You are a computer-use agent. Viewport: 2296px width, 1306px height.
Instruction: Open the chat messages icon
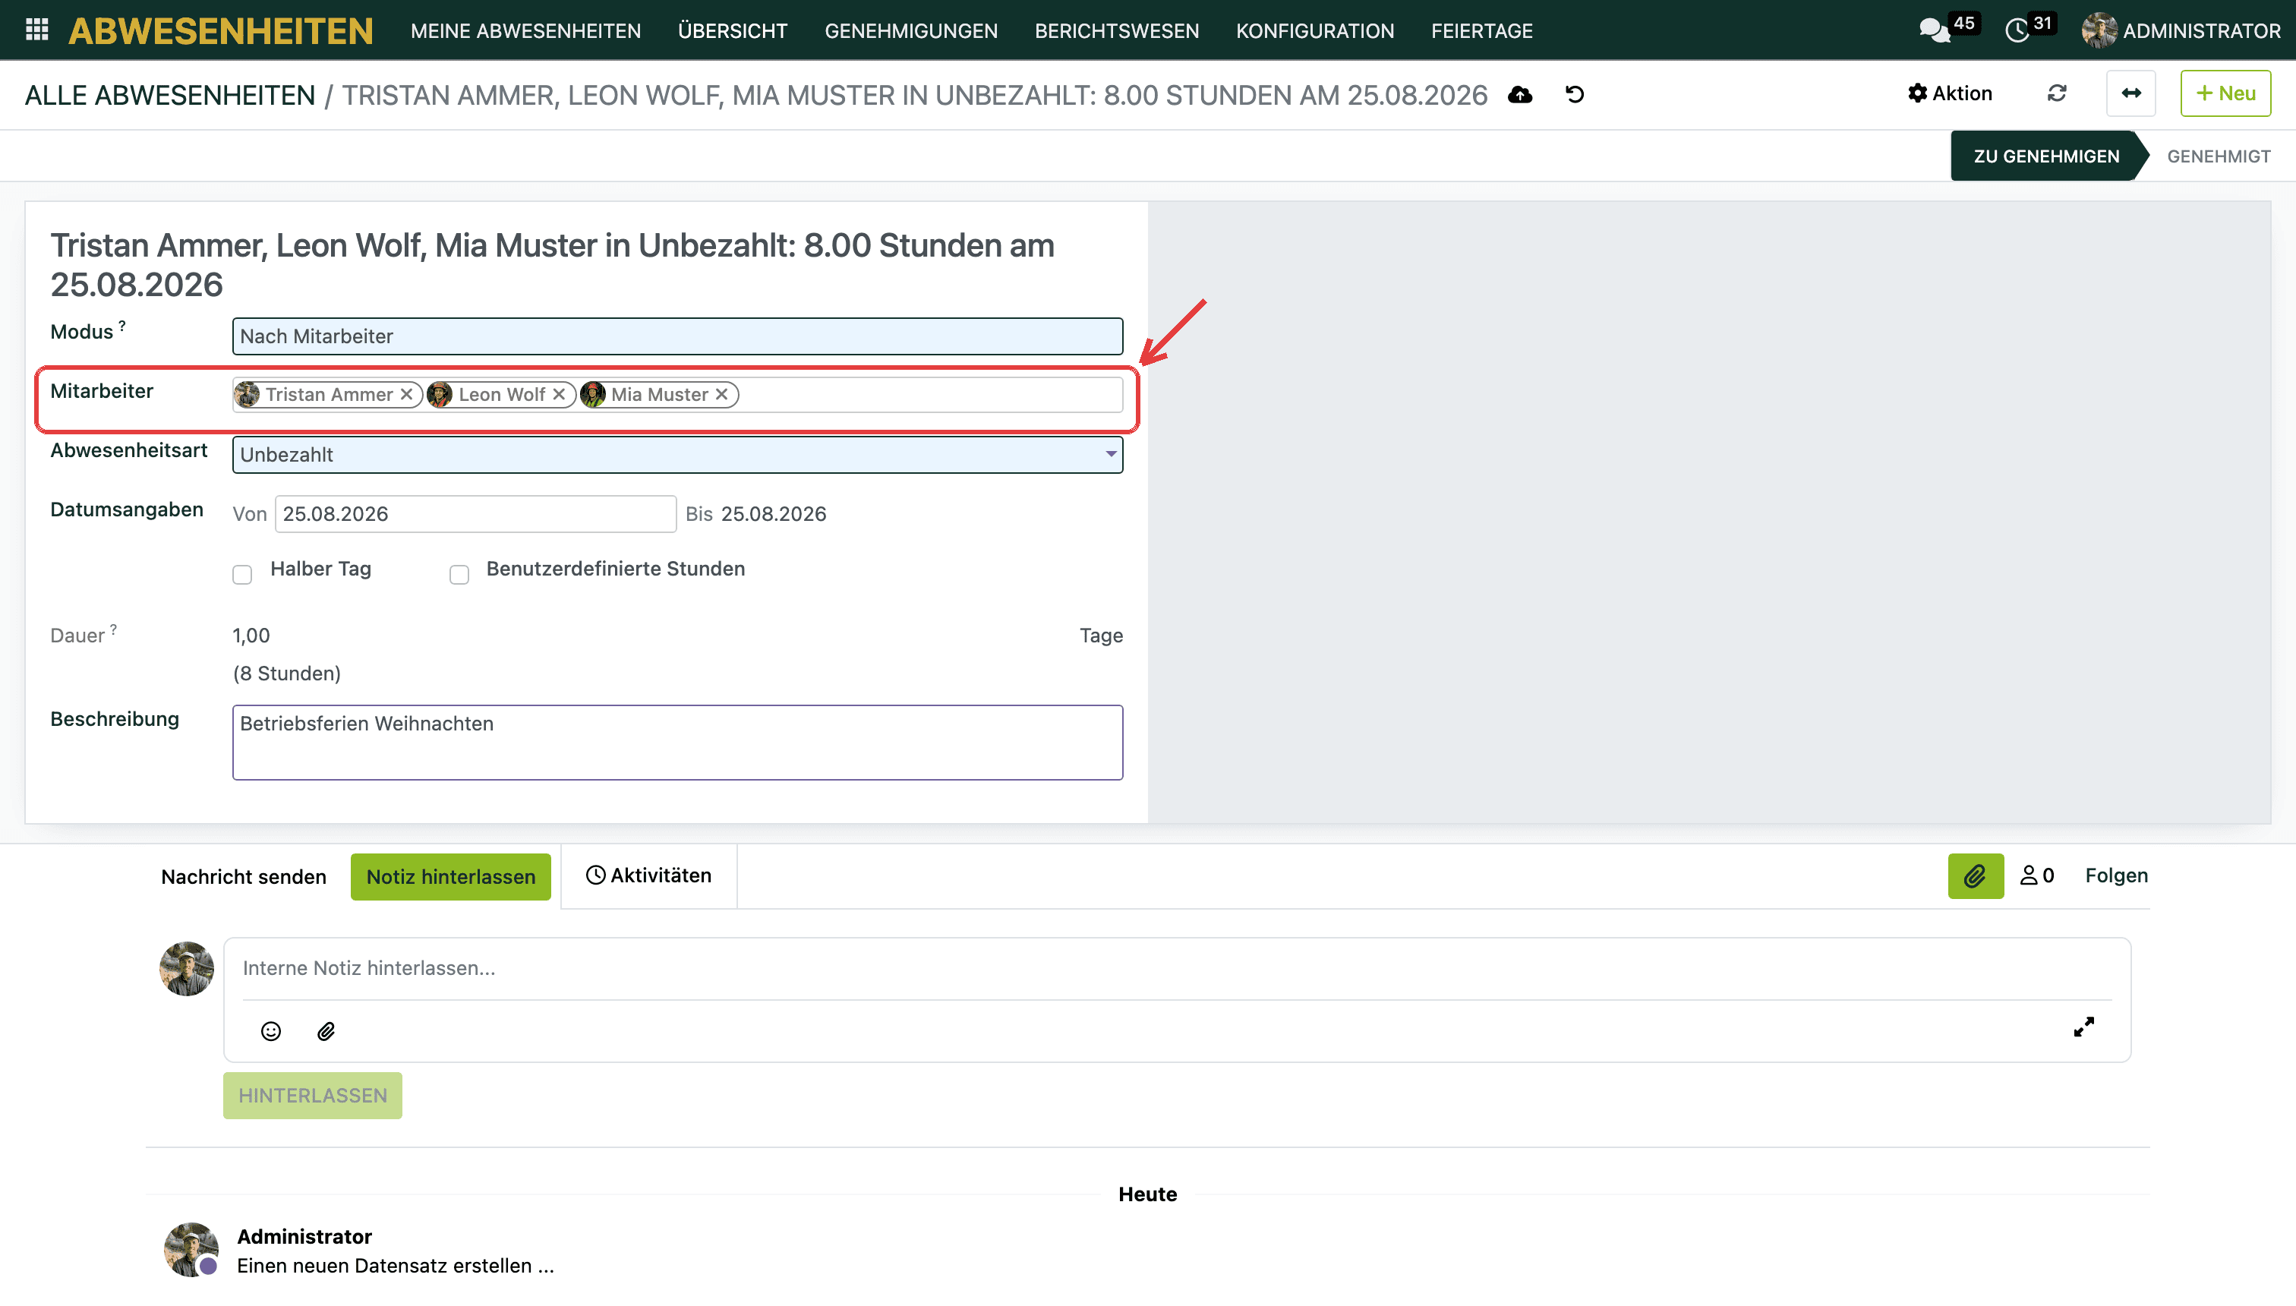click(1935, 30)
